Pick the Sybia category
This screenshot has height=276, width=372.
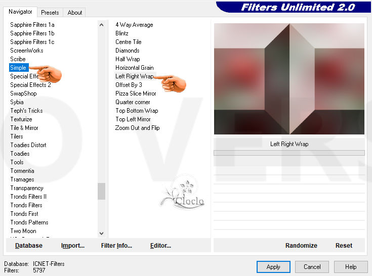(17, 102)
